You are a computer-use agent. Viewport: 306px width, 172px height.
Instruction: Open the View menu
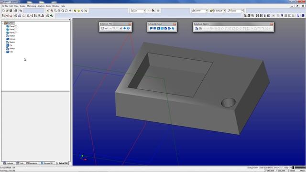click(x=16, y=6)
